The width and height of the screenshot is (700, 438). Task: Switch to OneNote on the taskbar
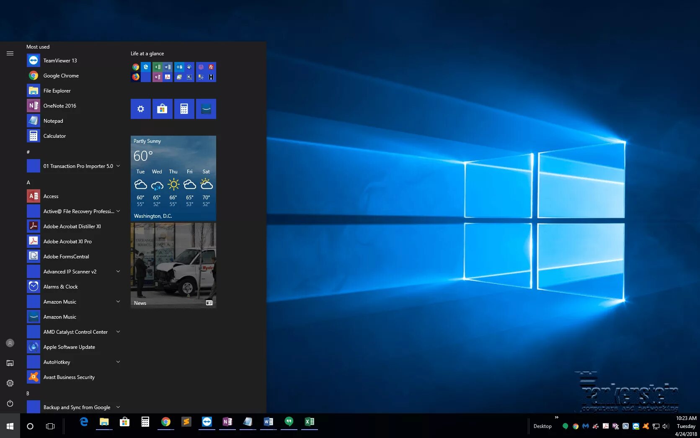(227, 422)
